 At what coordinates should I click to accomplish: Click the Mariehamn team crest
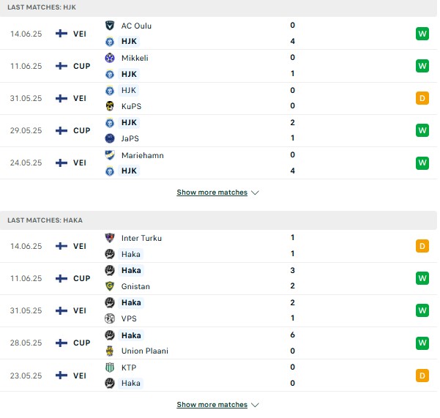point(110,155)
